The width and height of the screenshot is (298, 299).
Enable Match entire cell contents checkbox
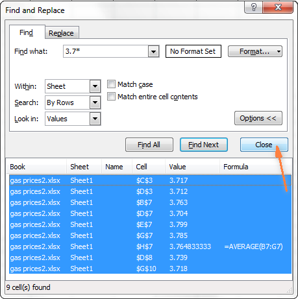tap(111, 97)
